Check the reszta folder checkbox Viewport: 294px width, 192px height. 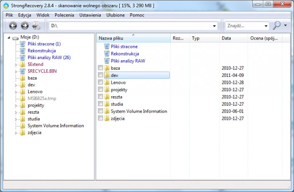click(101, 97)
